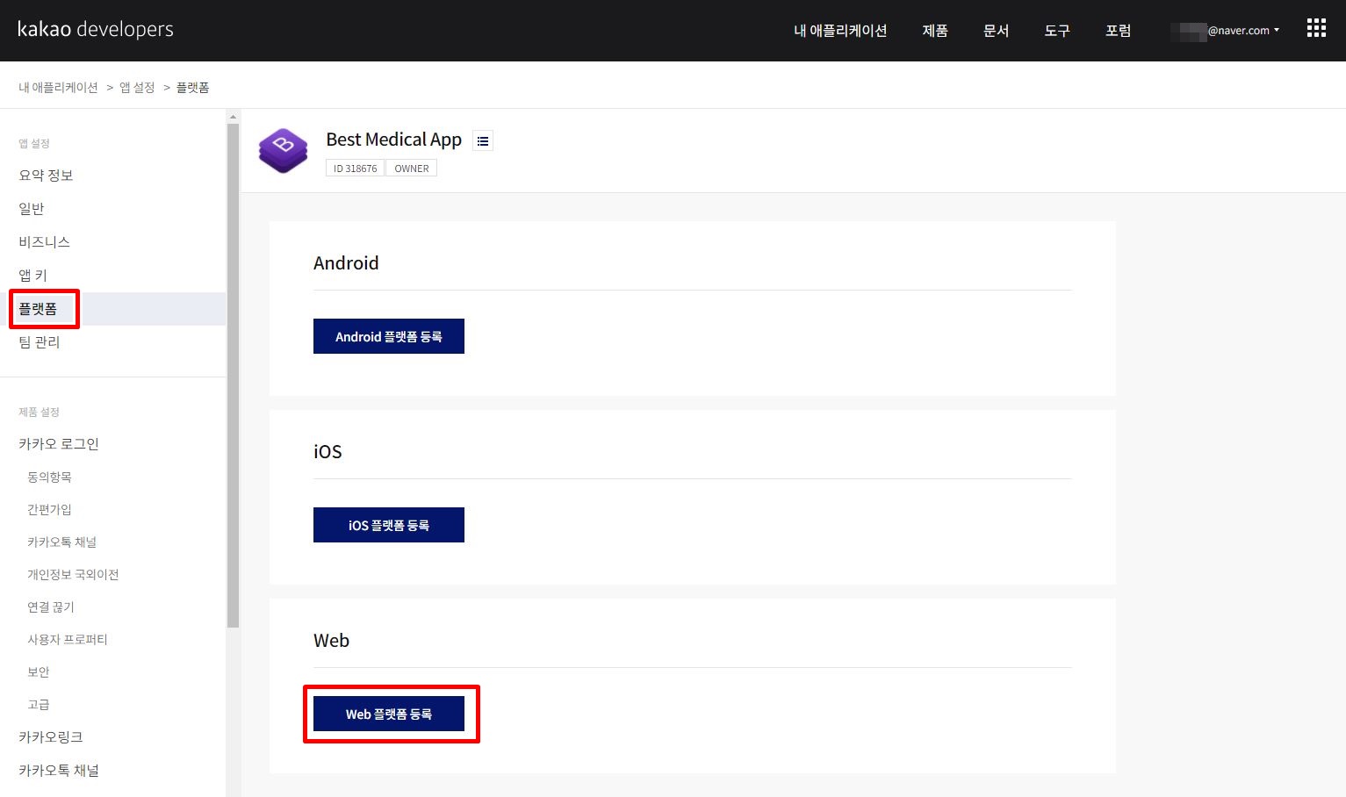Click the iOS 플랫폼 등록 button
Viewport: 1346px width, 797px height.
(x=389, y=525)
